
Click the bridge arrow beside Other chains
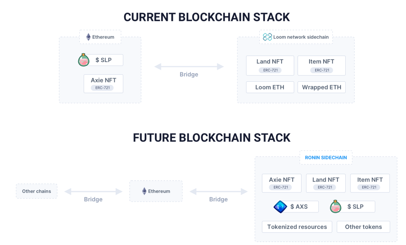tap(93, 191)
